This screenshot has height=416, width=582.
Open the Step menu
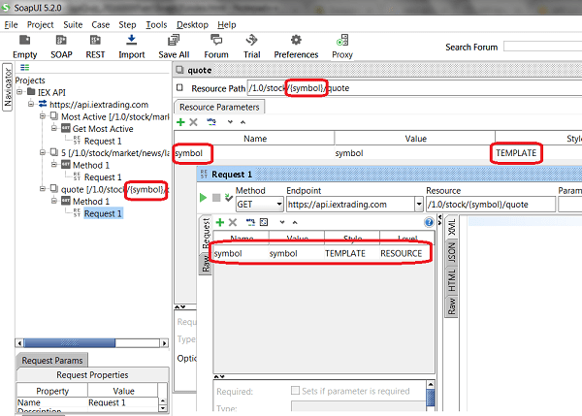pos(127,25)
